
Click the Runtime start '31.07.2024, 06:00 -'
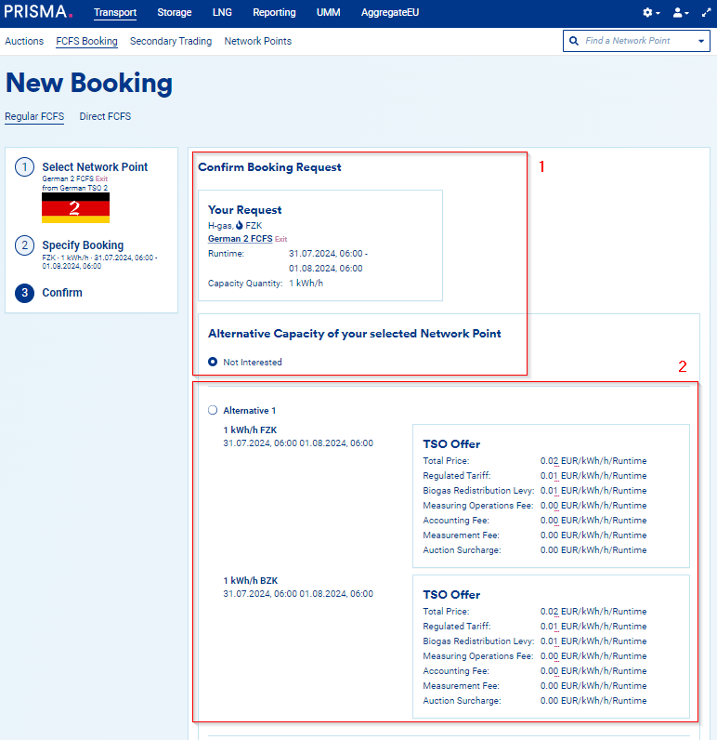click(x=328, y=254)
